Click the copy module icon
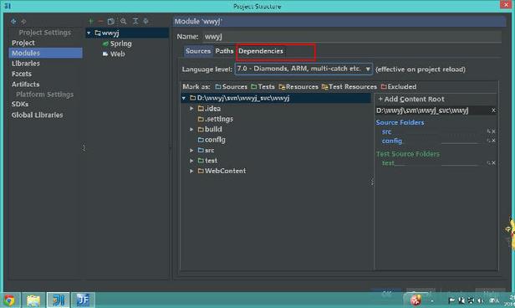The image size is (515, 308). pyautogui.click(x=111, y=22)
